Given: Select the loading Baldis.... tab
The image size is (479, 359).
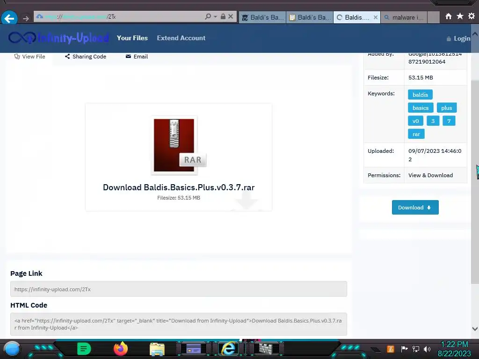Looking at the screenshot, I should click(x=354, y=17).
